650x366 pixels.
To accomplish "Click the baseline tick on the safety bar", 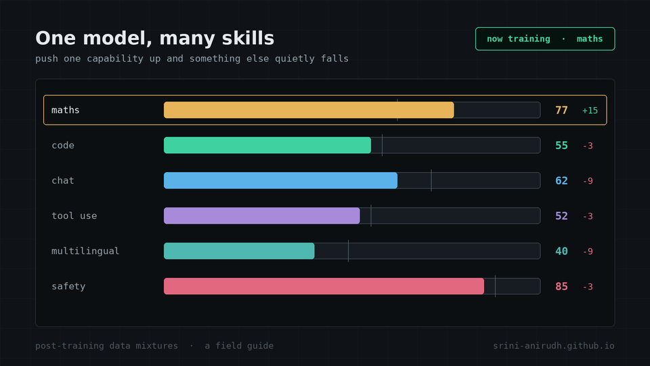I will tap(496, 286).
